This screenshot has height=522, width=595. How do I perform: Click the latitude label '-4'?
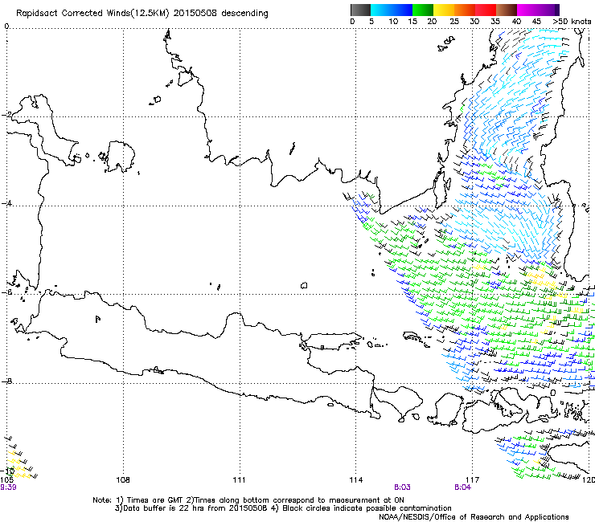(7, 203)
